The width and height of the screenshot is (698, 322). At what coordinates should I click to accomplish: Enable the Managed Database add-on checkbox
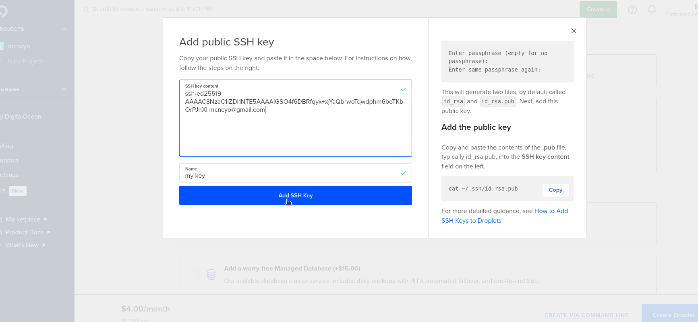click(194, 275)
